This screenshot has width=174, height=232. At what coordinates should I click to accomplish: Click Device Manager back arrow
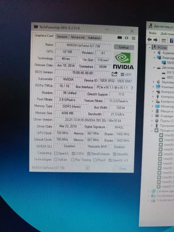(x=150, y=40)
